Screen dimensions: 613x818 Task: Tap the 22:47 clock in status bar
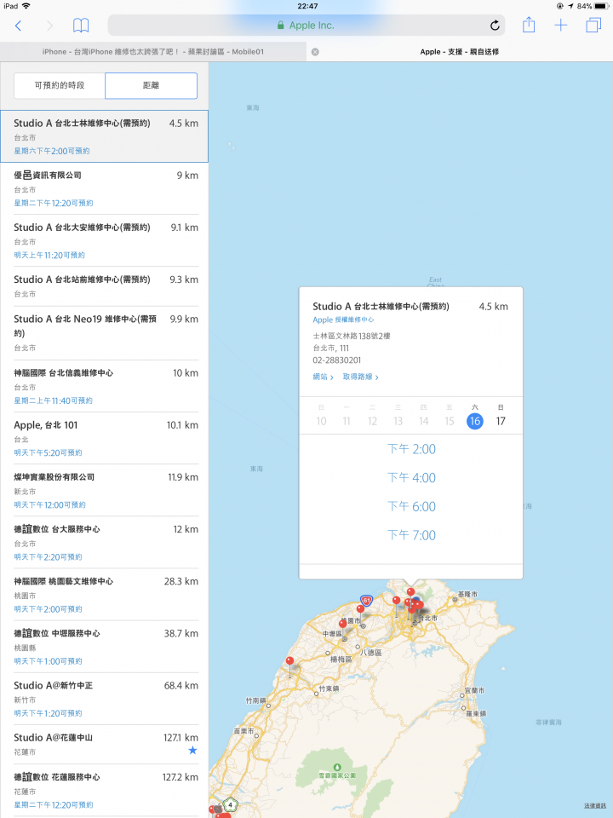pos(307,6)
